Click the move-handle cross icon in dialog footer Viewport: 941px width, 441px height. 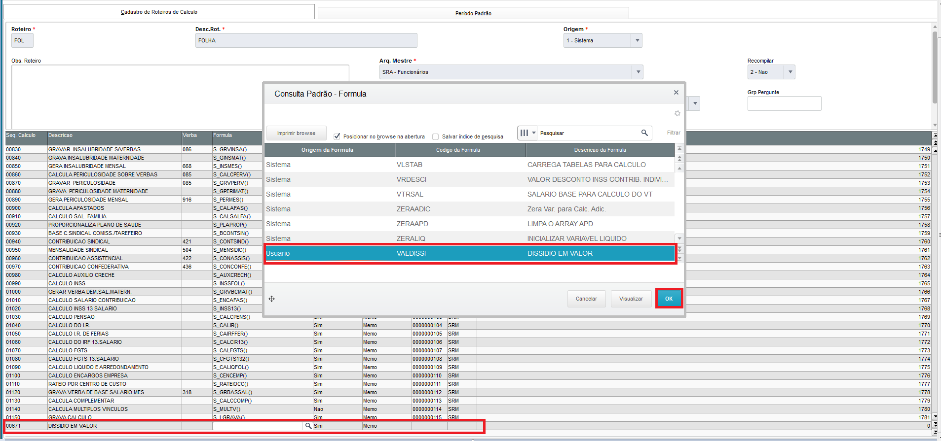tap(271, 299)
